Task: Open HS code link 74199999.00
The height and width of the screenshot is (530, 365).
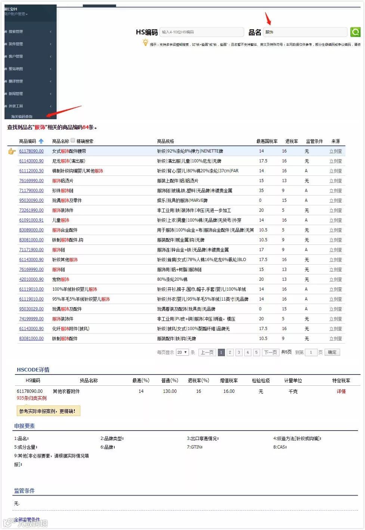Action: point(31,319)
